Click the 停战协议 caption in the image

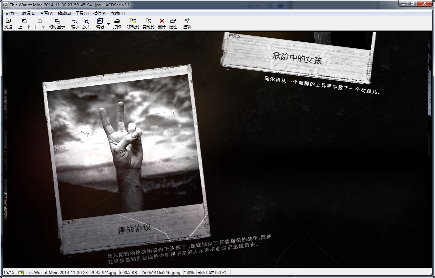coord(134,229)
